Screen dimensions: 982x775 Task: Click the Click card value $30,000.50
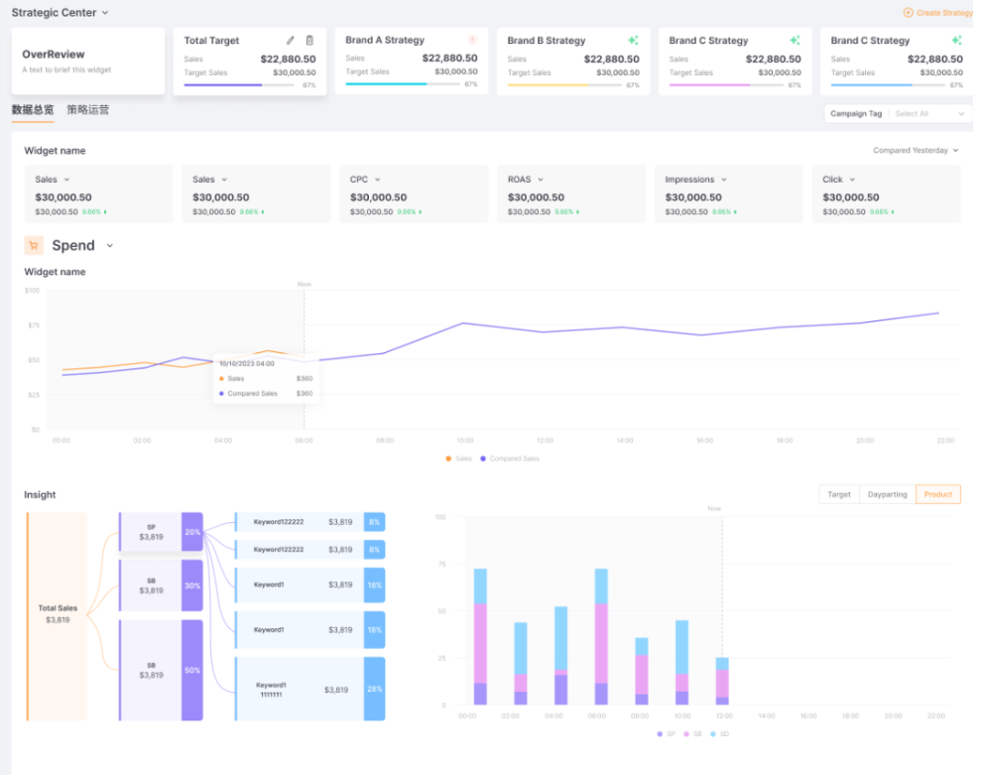850,197
